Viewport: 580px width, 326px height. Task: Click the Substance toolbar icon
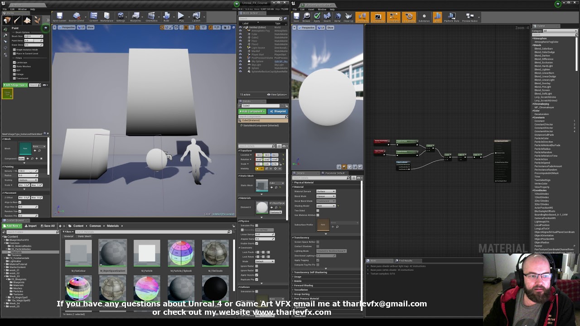click(424, 18)
